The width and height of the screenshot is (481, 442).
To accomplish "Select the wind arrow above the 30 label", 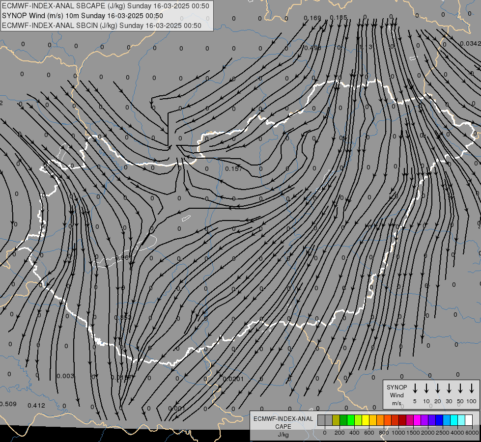I will tap(449, 388).
